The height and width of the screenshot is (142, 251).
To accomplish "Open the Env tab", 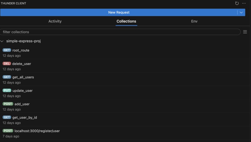I will point(194,21).
